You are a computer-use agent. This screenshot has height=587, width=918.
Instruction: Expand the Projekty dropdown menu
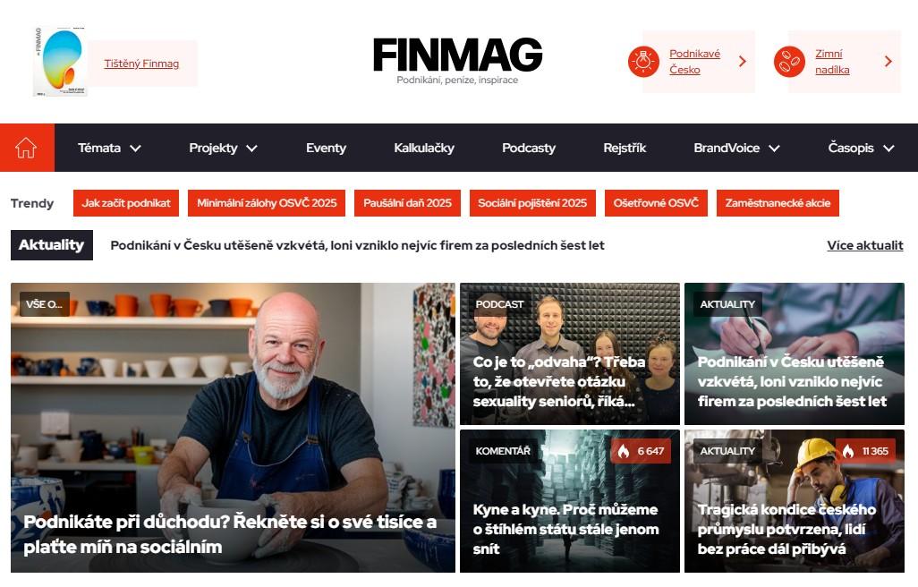[223, 148]
